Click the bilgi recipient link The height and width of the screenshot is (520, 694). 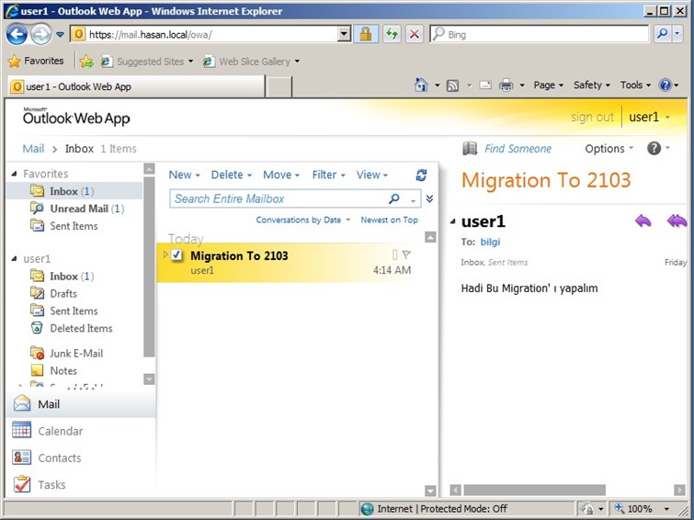tap(490, 242)
